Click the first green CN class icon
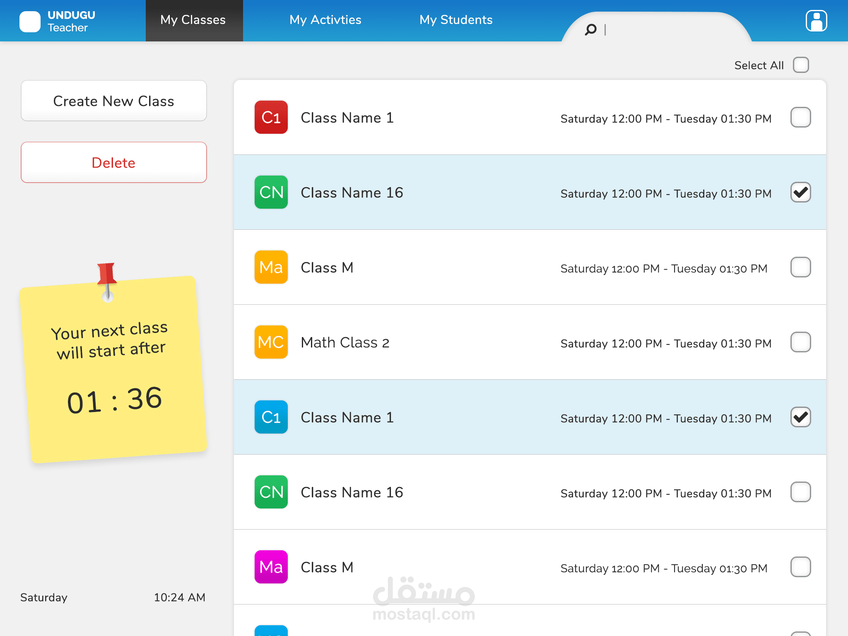This screenshot has width=848, height=636. 271,192
